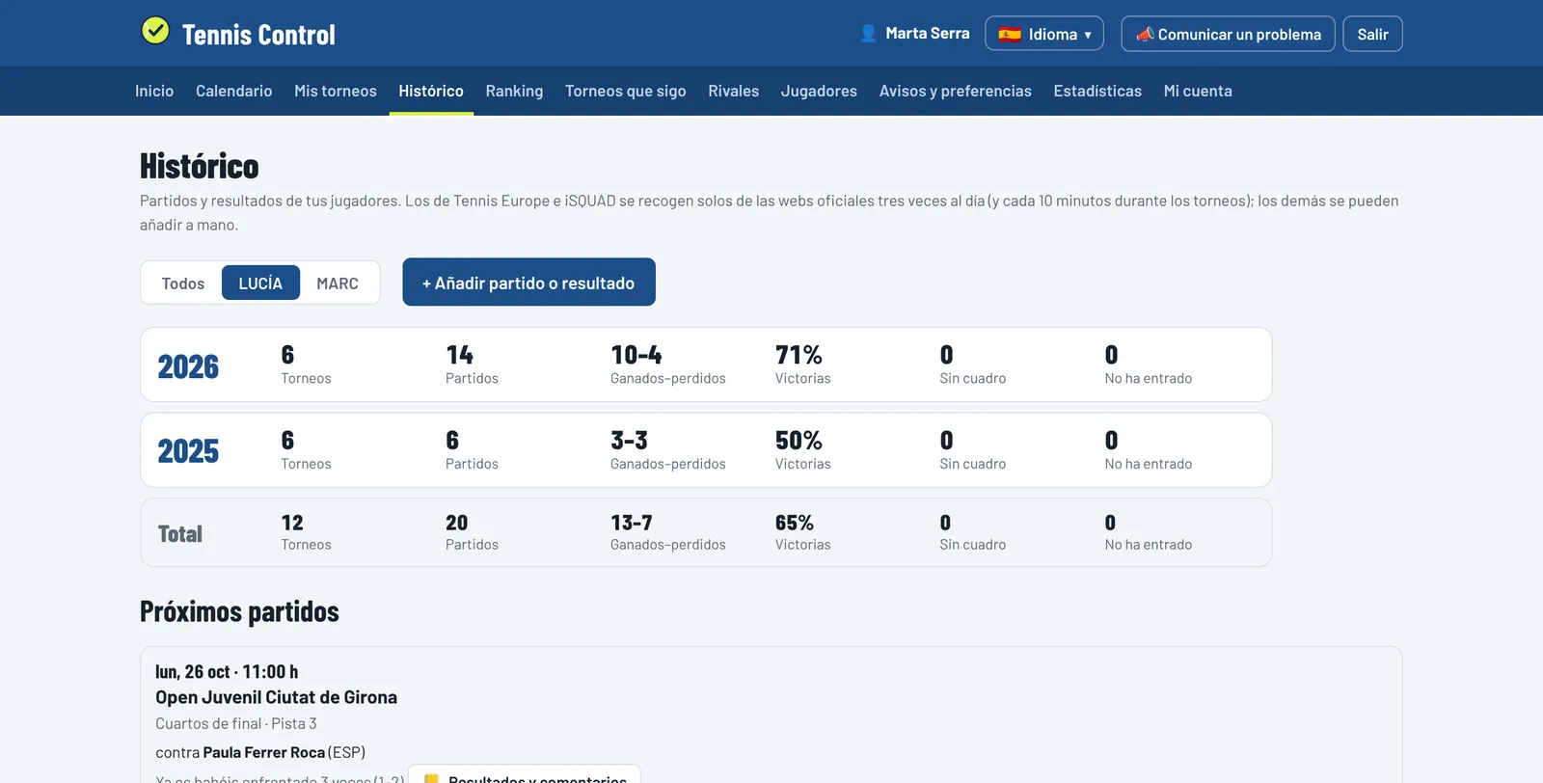The image size is (1543, 783).
Task: Go to the Ranking tab
Action: (x=514, y=91)
